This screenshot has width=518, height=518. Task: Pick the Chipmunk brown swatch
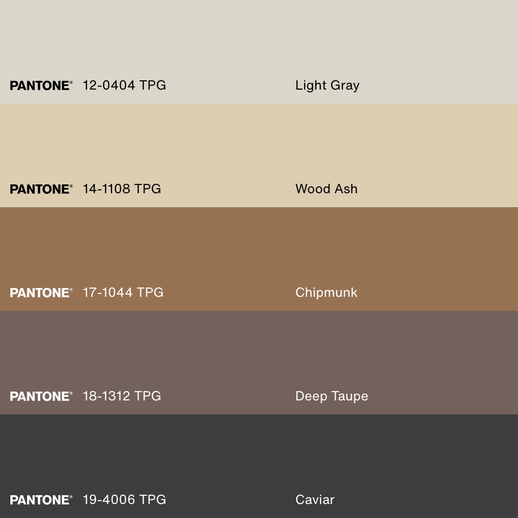(x=259, y=249)
